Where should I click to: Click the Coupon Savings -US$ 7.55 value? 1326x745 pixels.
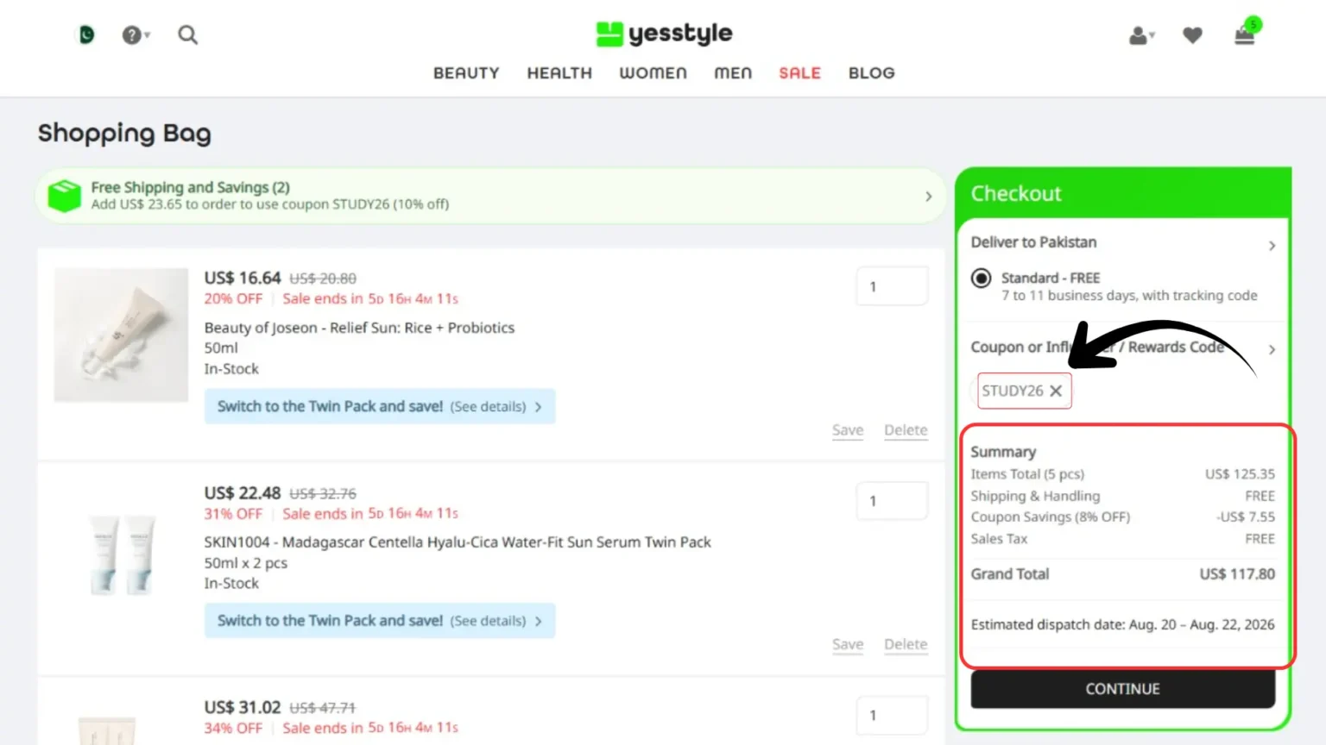[1246, 516]
